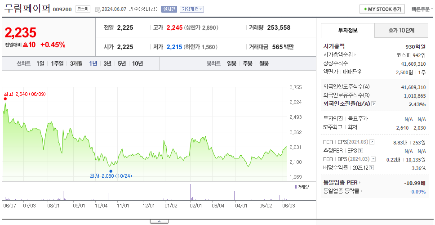Click the 코스피 942위 ranking text
The image size is (435, 225).
tap(411, 55)
